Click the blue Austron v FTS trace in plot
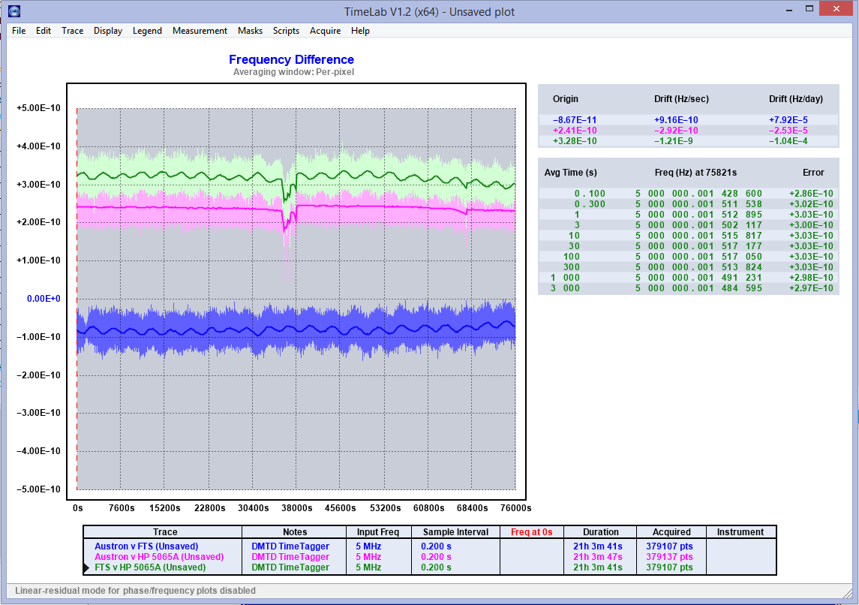Screen dimensions: 859x605 click(x=296, y=329)
